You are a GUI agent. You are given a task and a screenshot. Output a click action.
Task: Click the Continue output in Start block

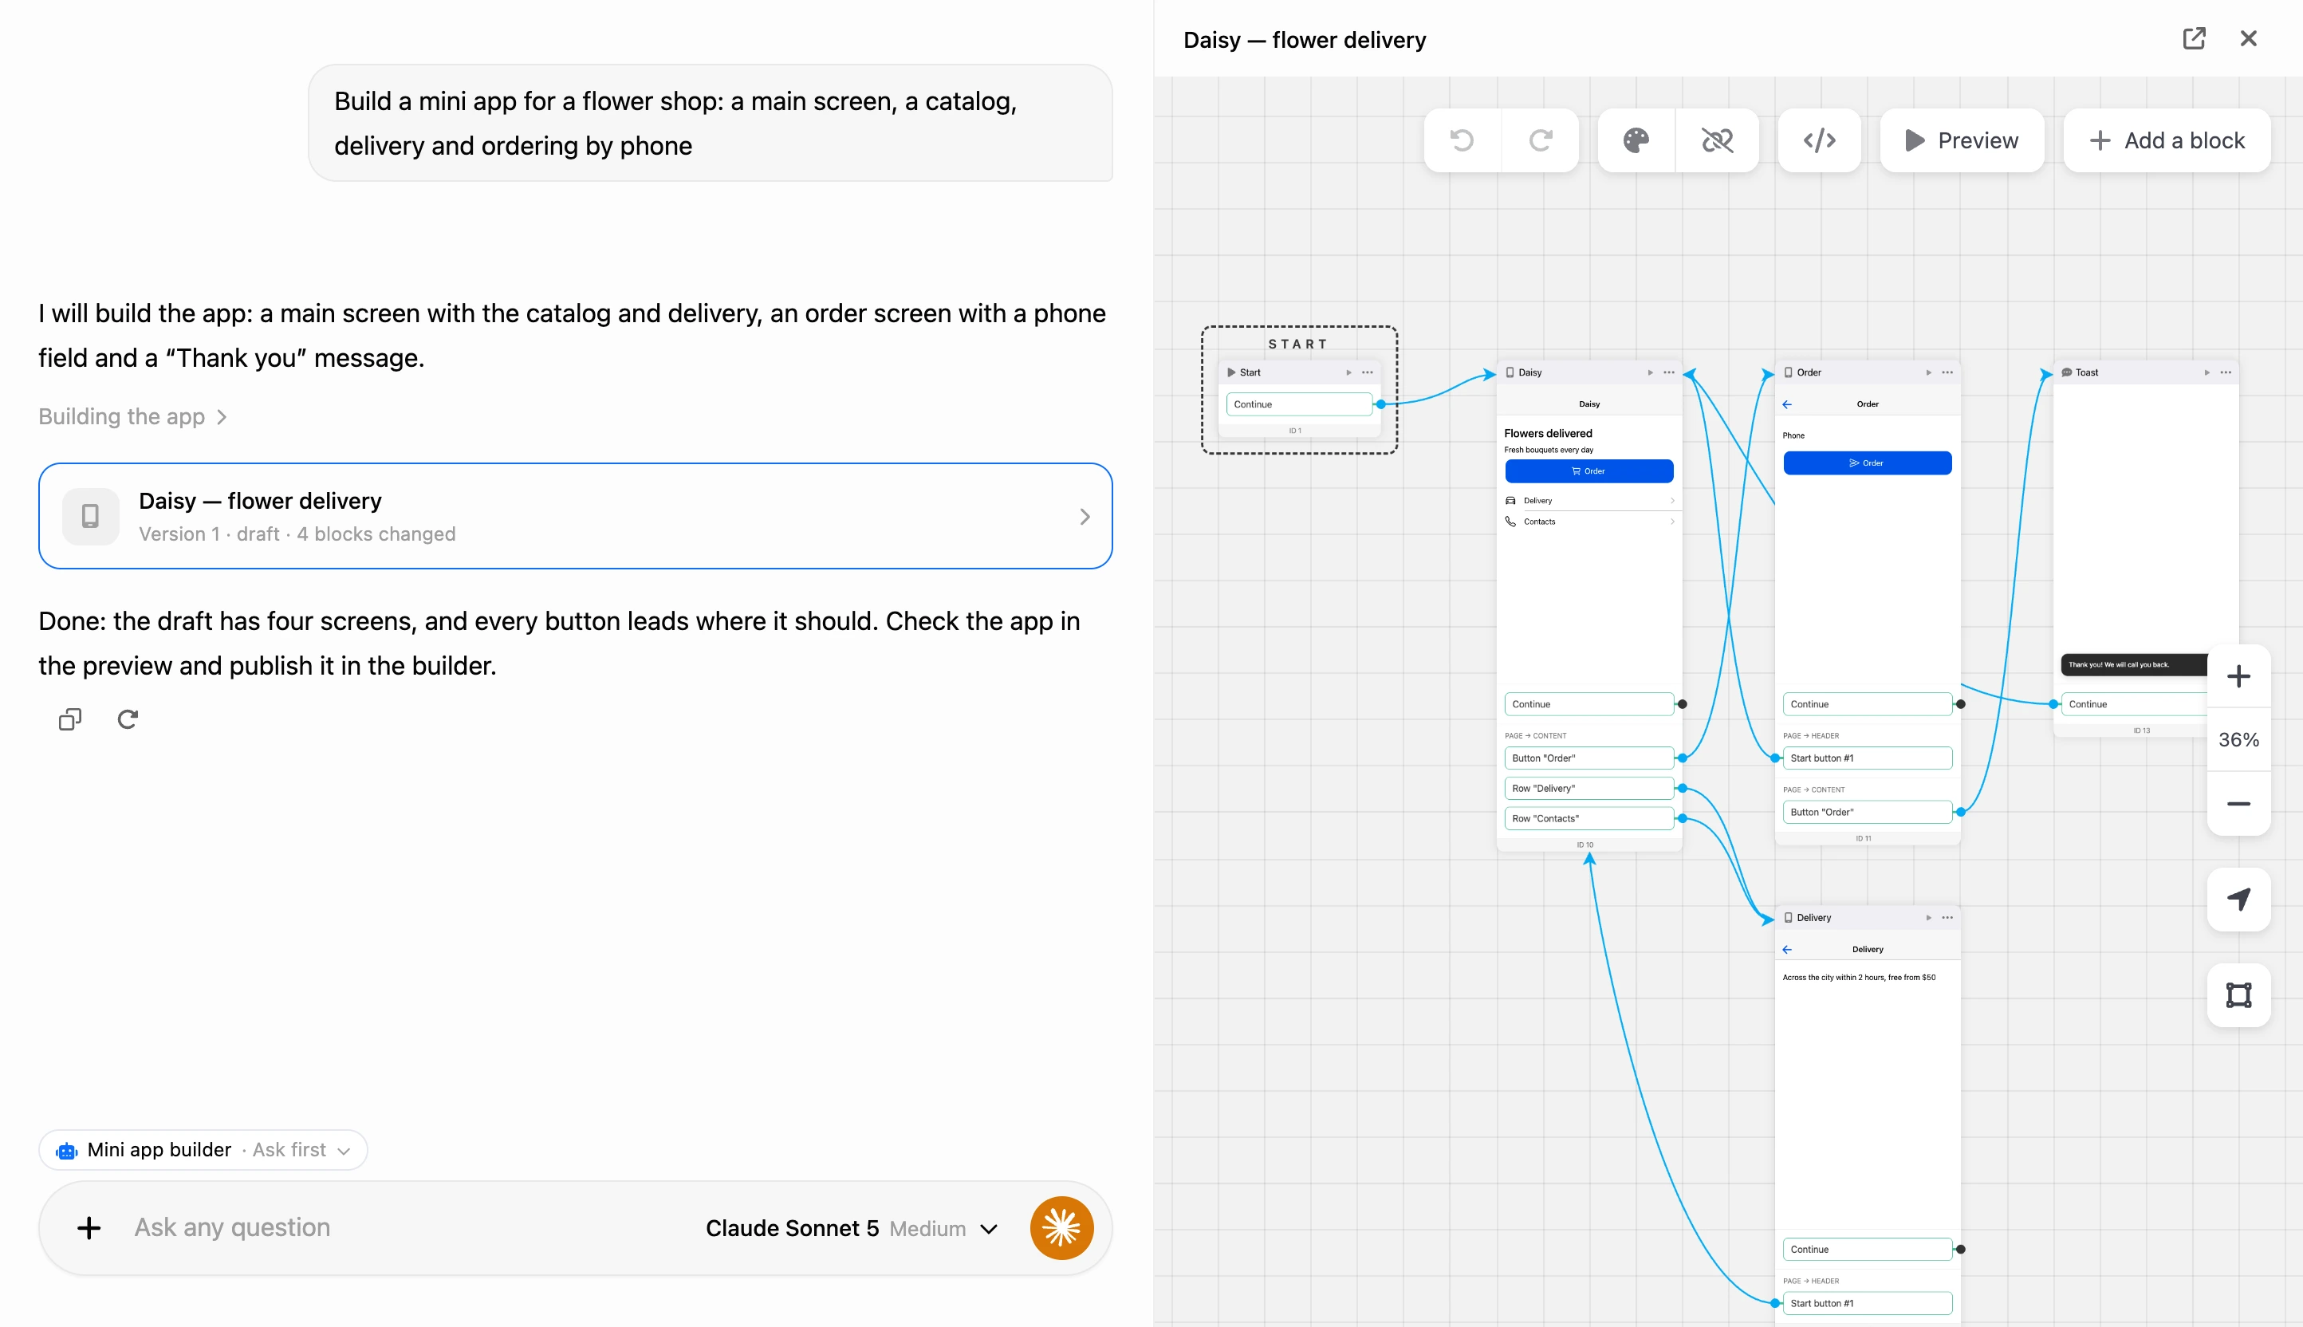coord(1299,404)
